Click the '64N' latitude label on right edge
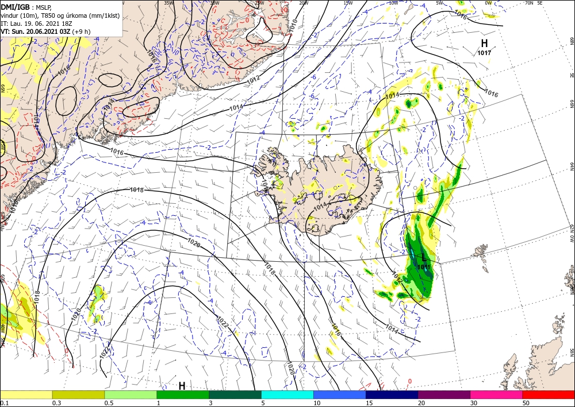The height and width of the screenshot is (407, 575). (572, 166)
